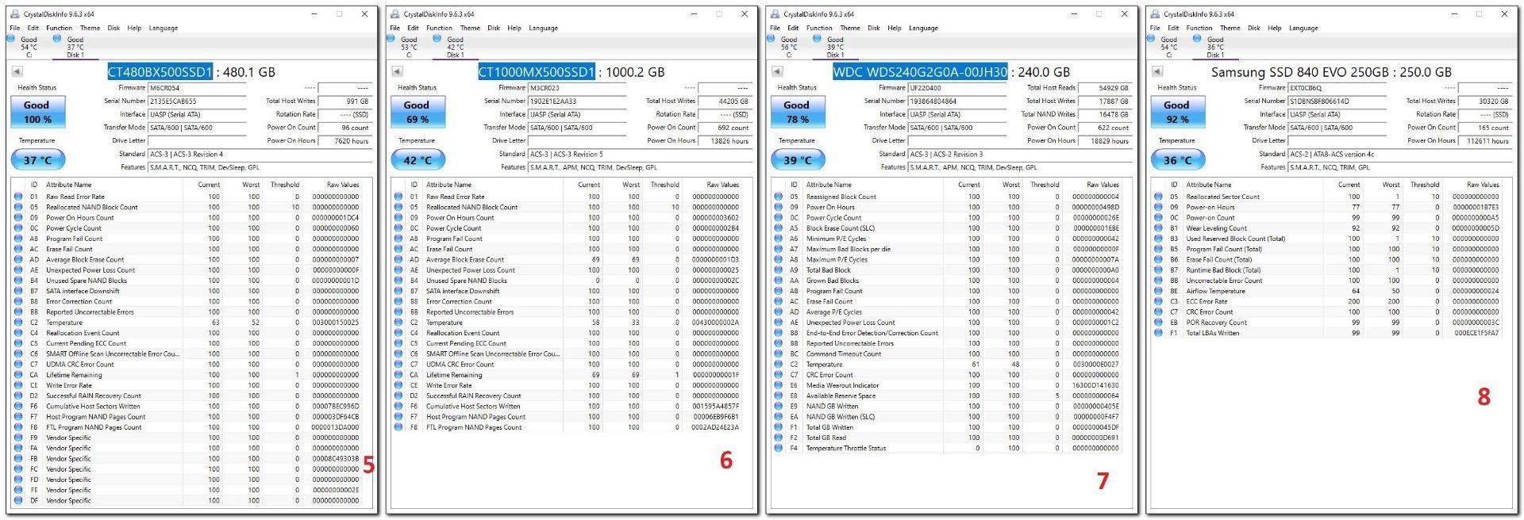The image size is (1524, 520).
Task: Click the CrystalDiskInfo title icon in the WDC WDS240G2G0A window
Action: [x=775, y=13]
